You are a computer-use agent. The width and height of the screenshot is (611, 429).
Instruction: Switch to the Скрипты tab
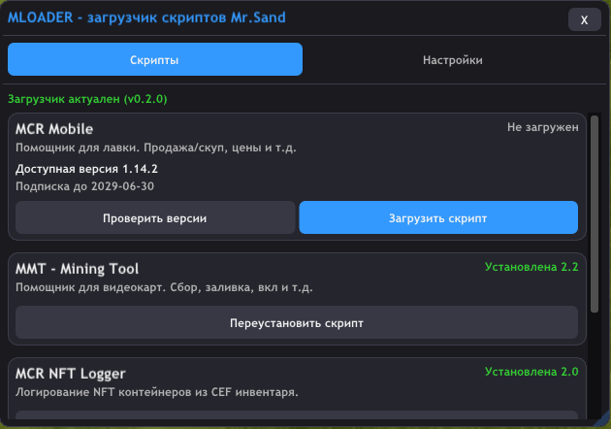tap(155, 59)
